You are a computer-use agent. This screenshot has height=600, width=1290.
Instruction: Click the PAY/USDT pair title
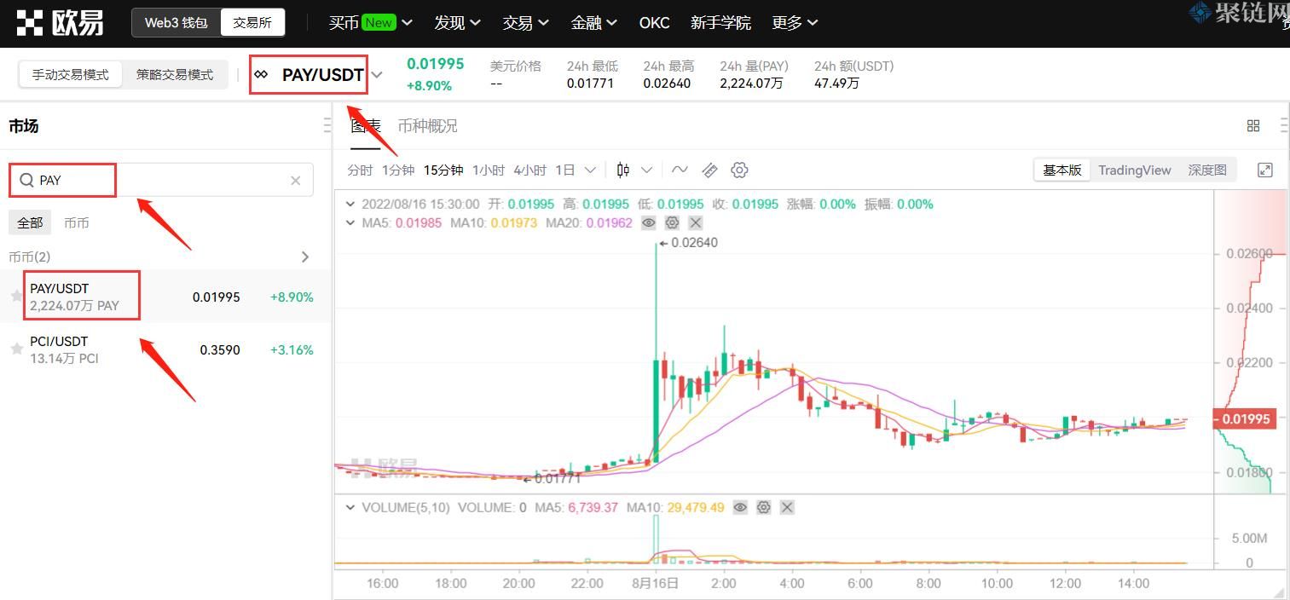323,75
